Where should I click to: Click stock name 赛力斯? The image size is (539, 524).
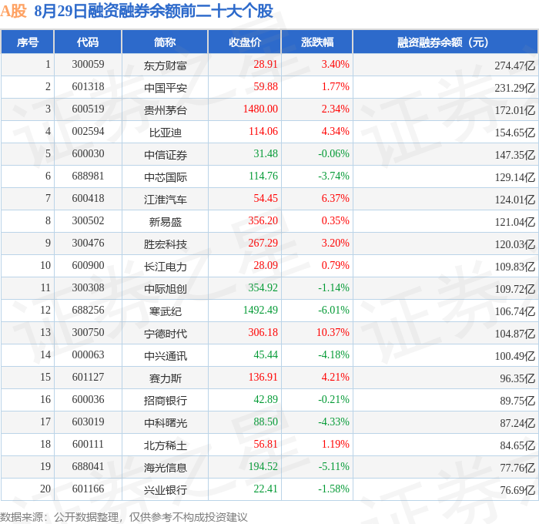166,378
